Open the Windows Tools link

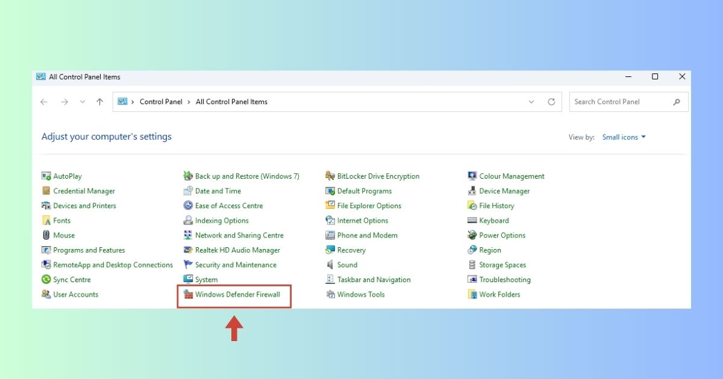pos(361,294)
